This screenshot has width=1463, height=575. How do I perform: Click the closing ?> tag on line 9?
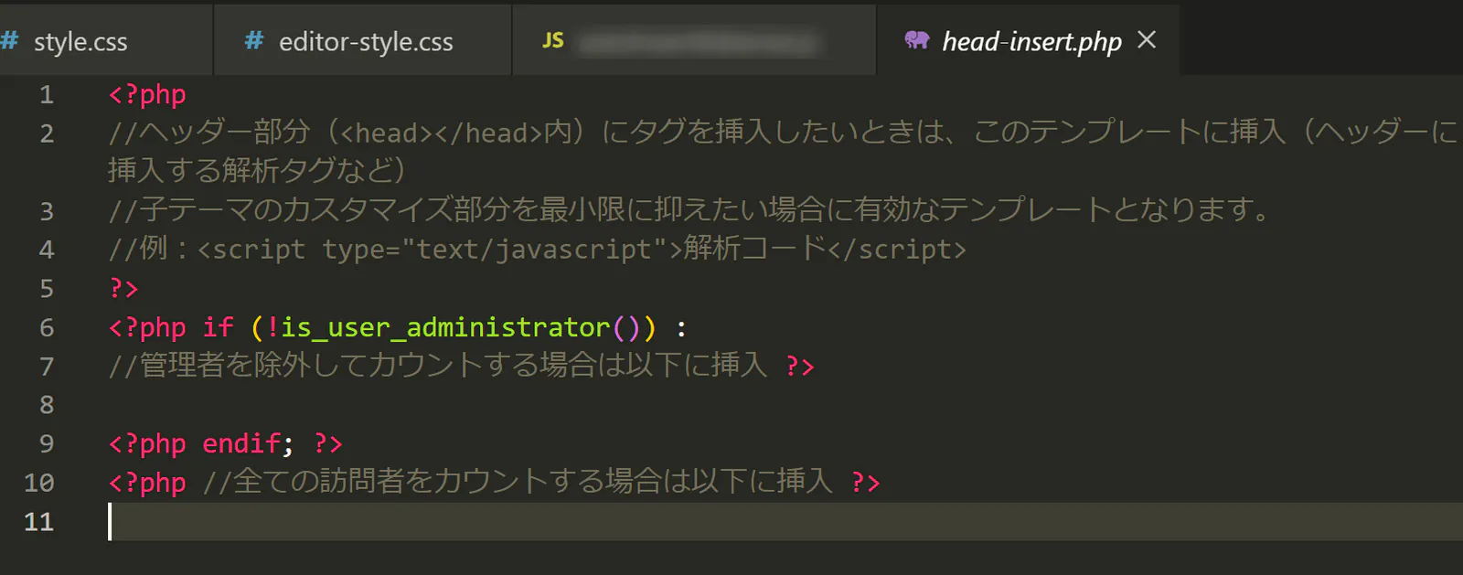328,444
